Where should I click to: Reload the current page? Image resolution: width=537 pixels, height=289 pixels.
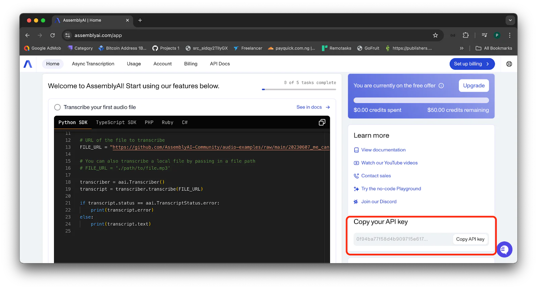coord(52,35)
